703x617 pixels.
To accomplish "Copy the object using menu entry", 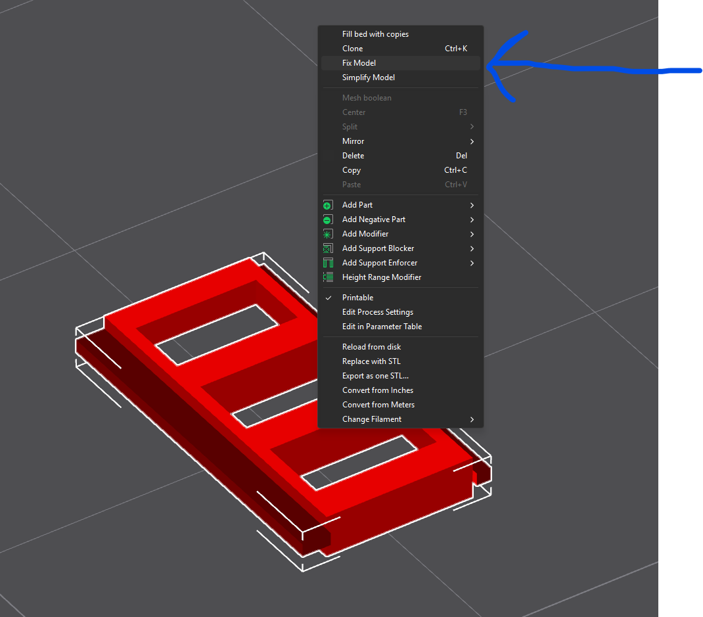I will coord(351,170).
